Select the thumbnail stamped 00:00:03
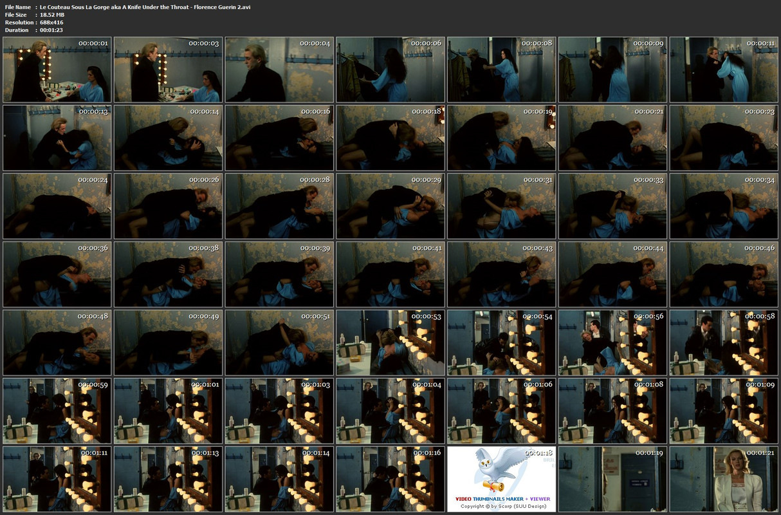This screenshot has width=781, height=515. 168,70
